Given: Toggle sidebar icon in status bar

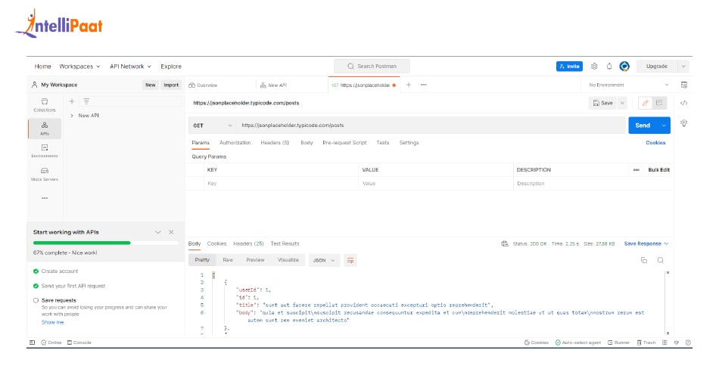Looking at the screenshot, I should 32,343.
